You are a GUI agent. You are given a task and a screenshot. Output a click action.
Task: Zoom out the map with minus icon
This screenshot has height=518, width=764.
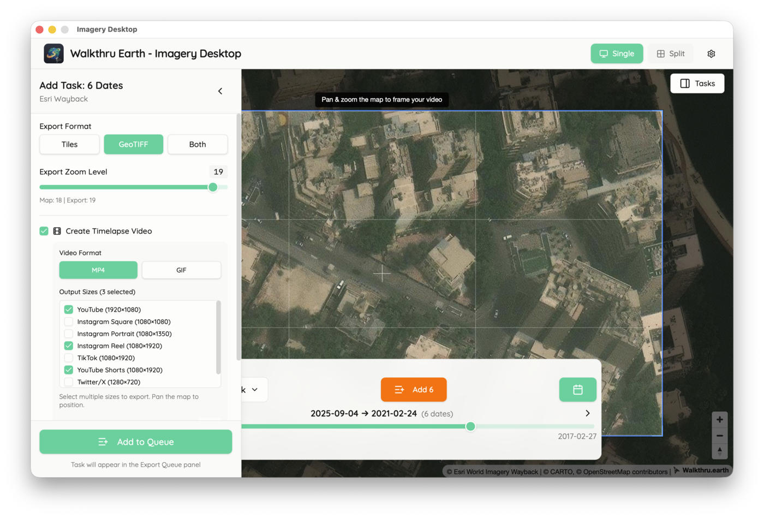[719, 436]
